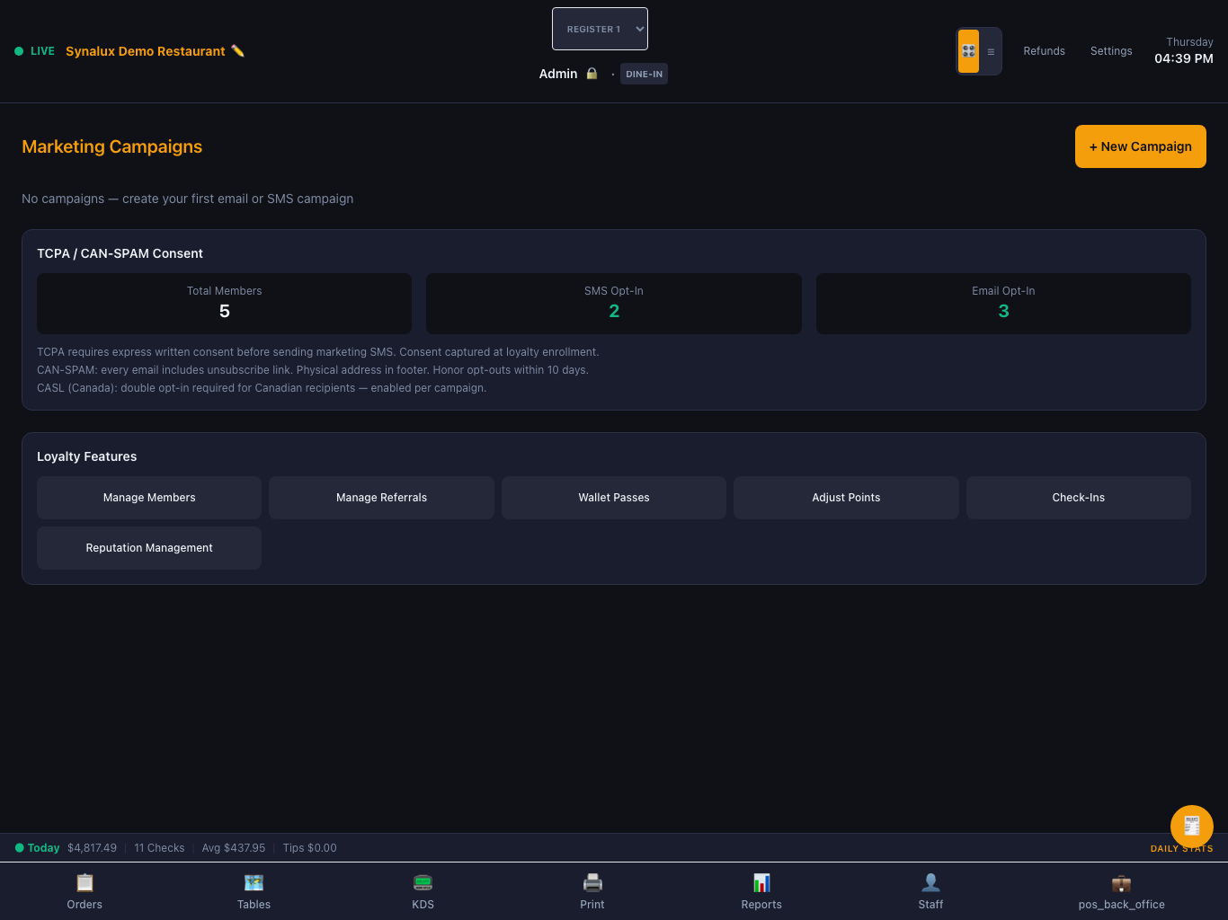Click the Print icon in bottom bar
The width and height of the screenshot is (1228, 920).
coord(592,882)
